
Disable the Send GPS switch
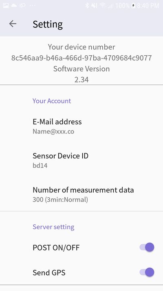tap(147, 272)
